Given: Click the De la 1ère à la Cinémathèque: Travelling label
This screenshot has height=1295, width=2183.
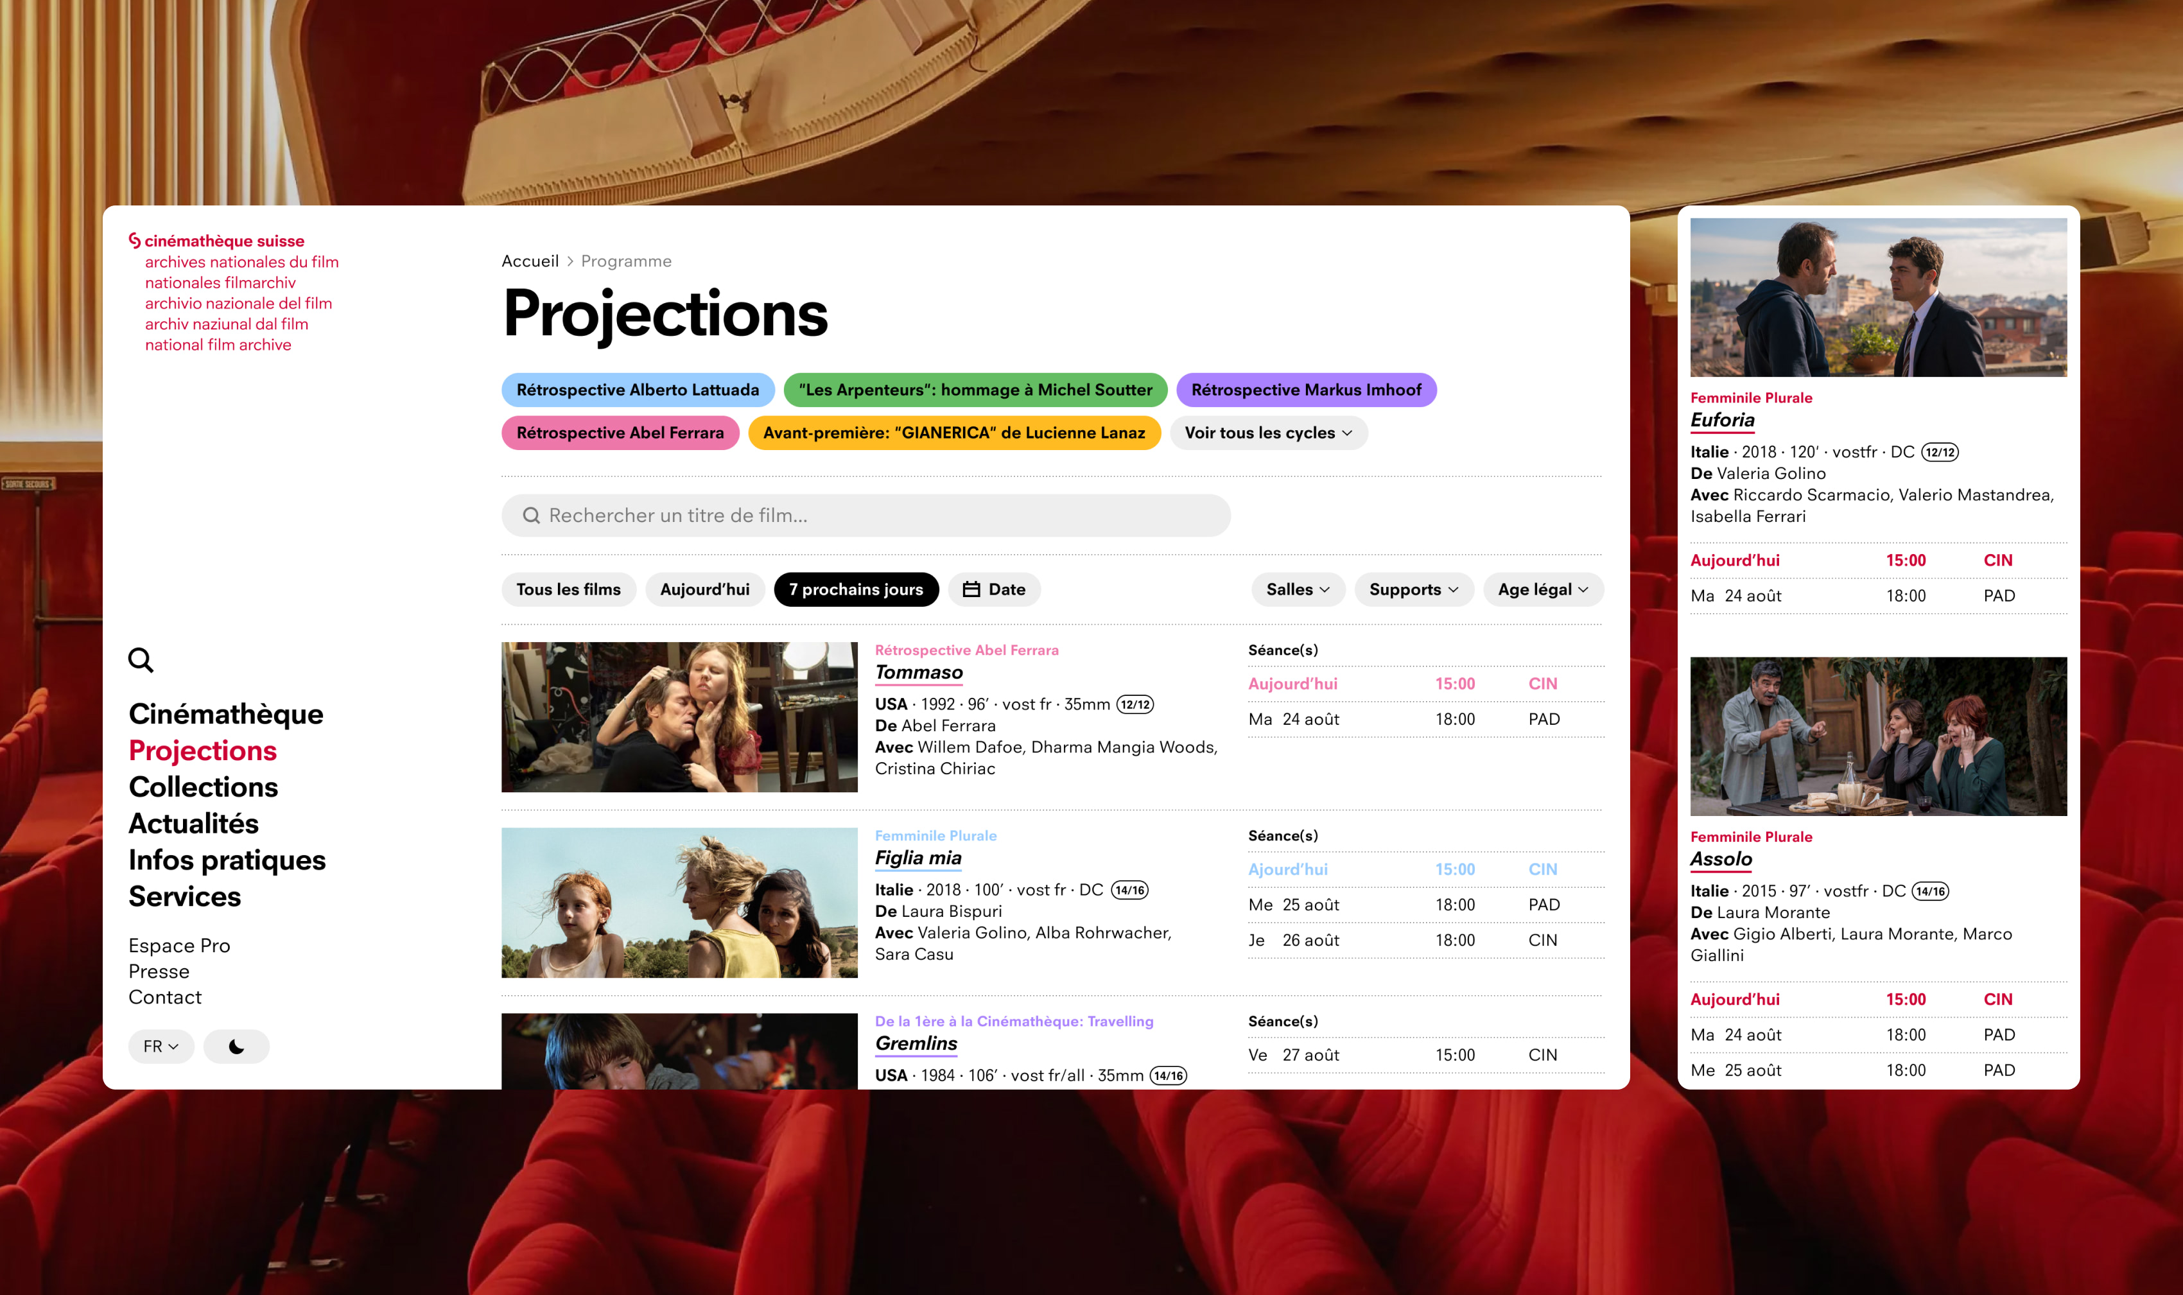Looking at the screenshot, I should (x=1014, y=1022).
